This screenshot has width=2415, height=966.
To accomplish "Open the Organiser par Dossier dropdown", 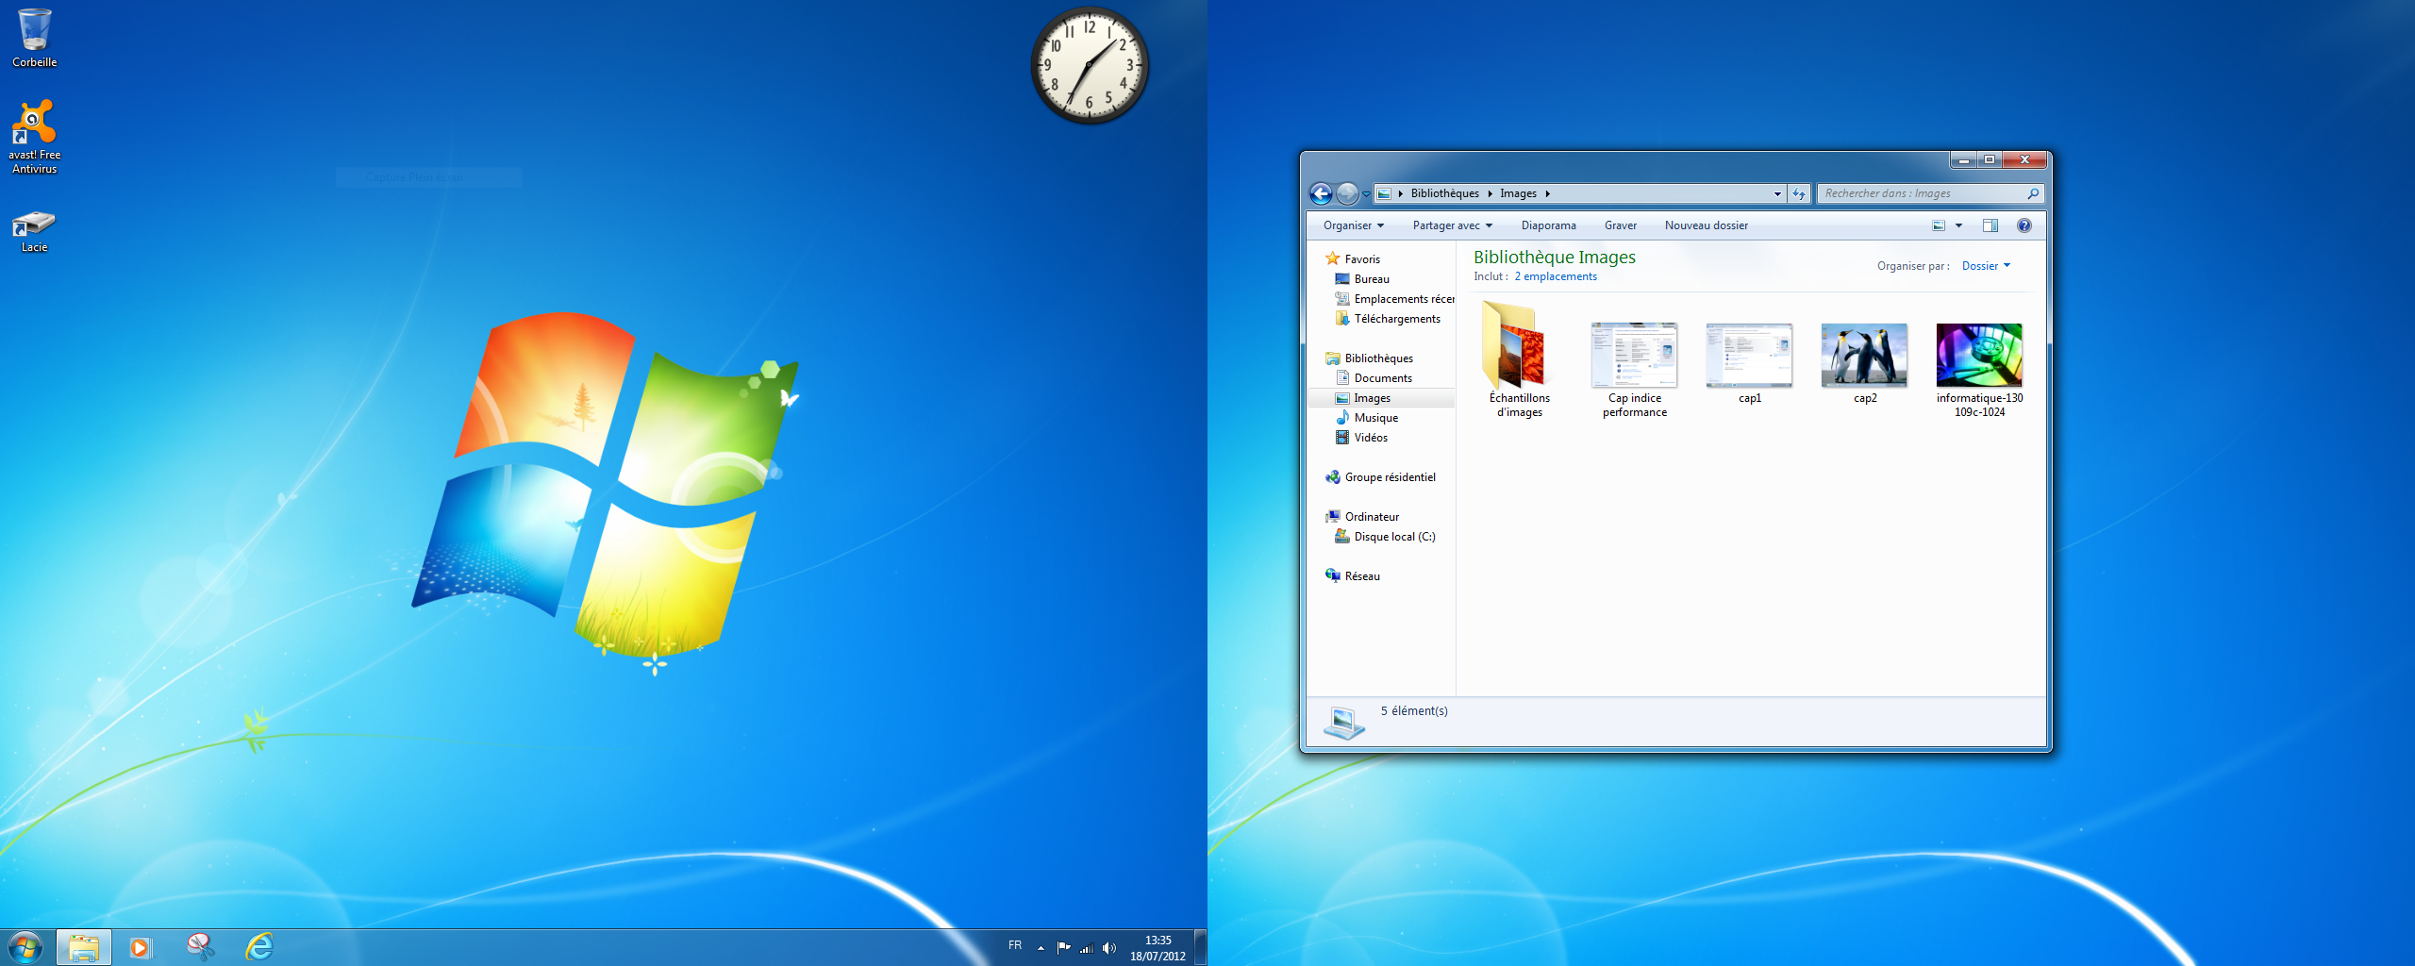I will (1986, 266).
